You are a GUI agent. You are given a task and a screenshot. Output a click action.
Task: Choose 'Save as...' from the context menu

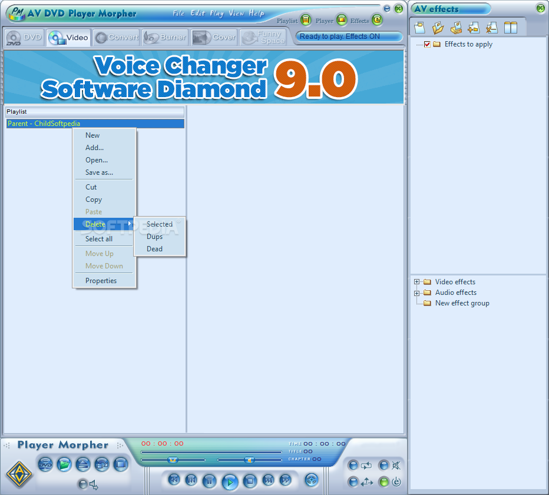coord(104,172)
